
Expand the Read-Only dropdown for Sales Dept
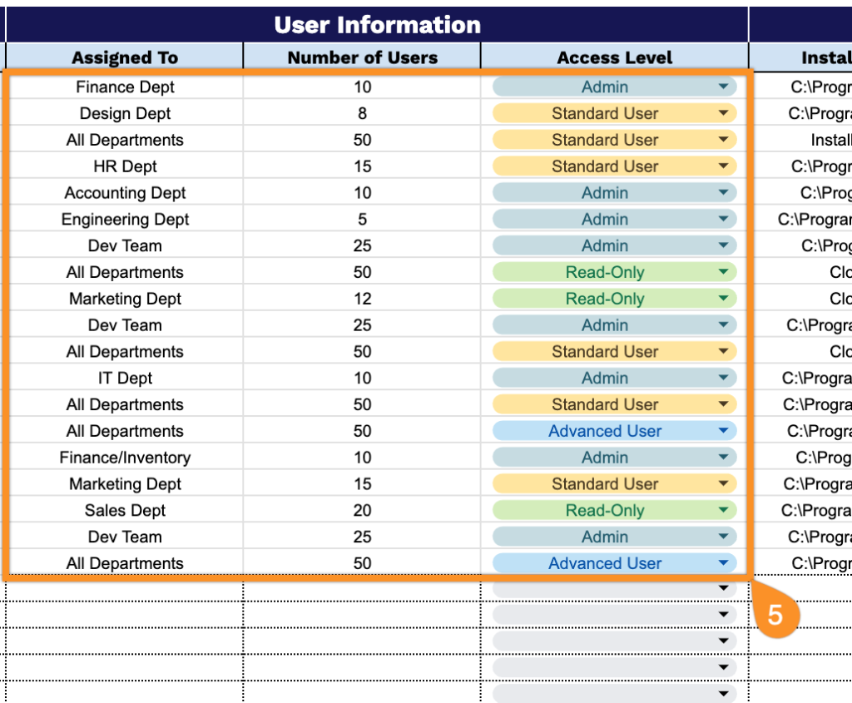[x=722, y=511]
